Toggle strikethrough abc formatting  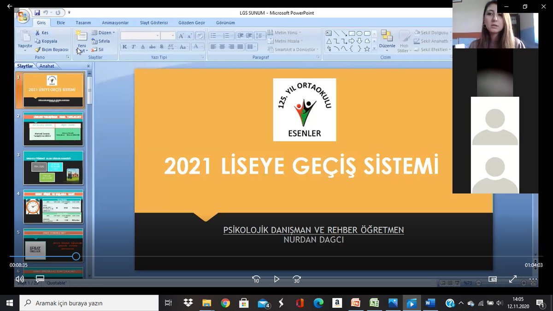click(152, 47)
